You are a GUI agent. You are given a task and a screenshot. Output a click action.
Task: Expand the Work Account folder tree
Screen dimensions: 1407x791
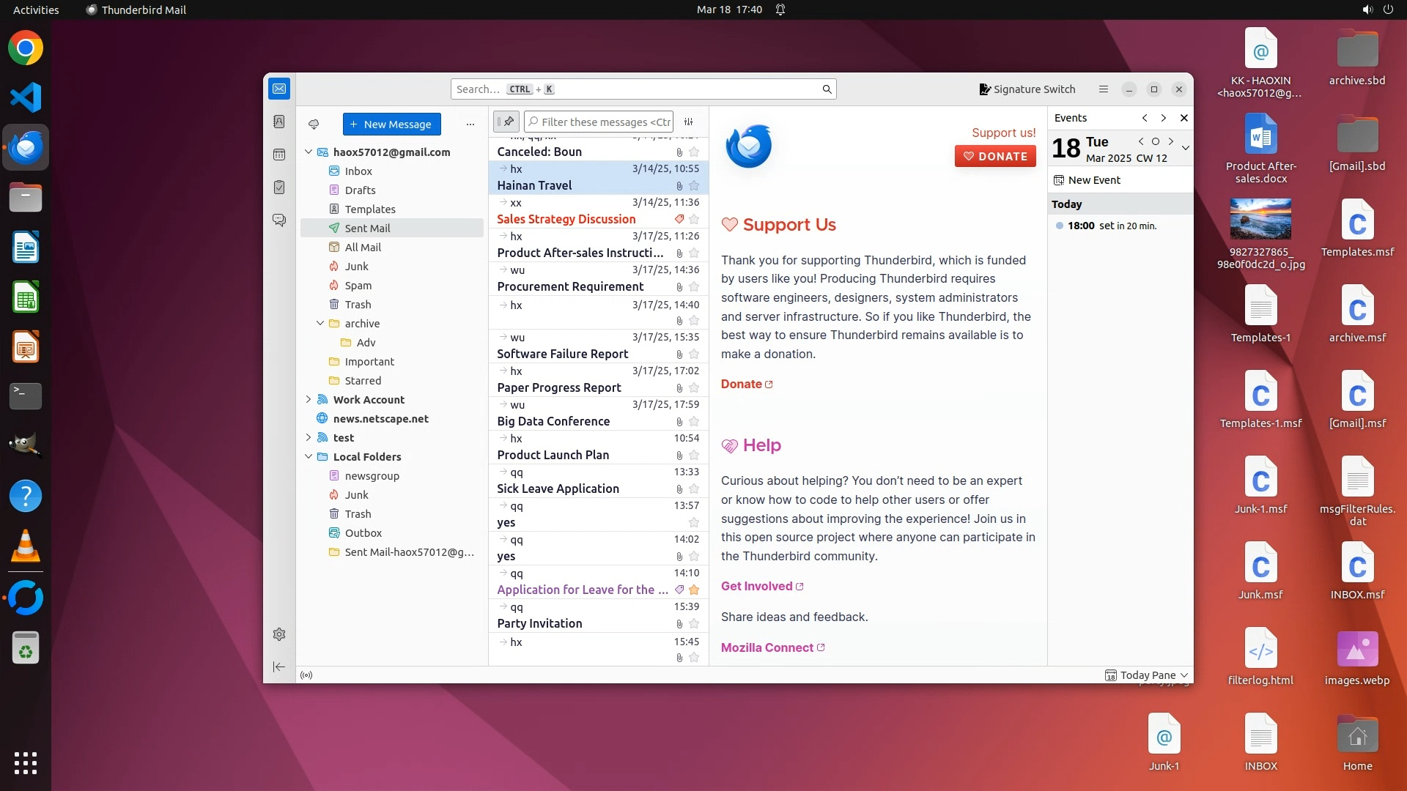pos(309,400)
